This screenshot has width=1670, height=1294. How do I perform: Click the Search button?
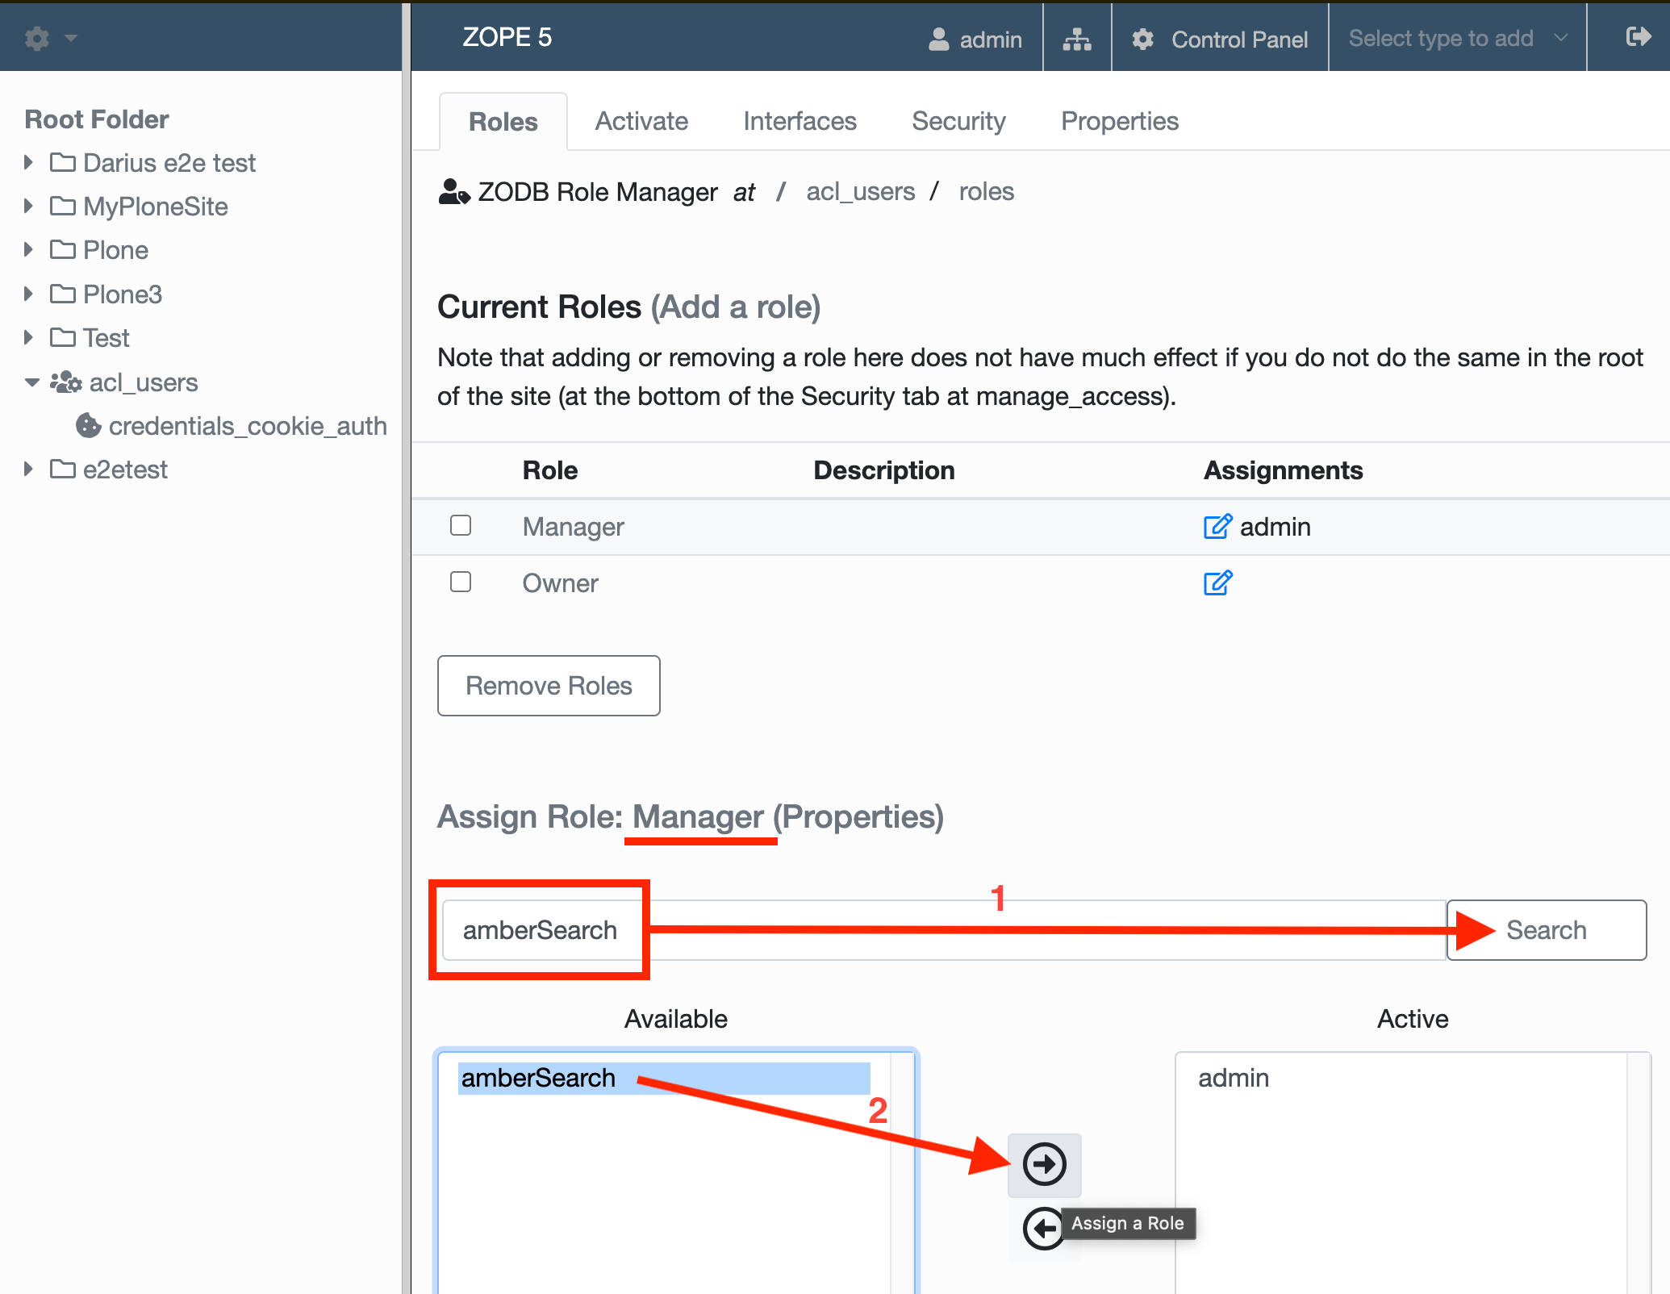(1546, 930)
